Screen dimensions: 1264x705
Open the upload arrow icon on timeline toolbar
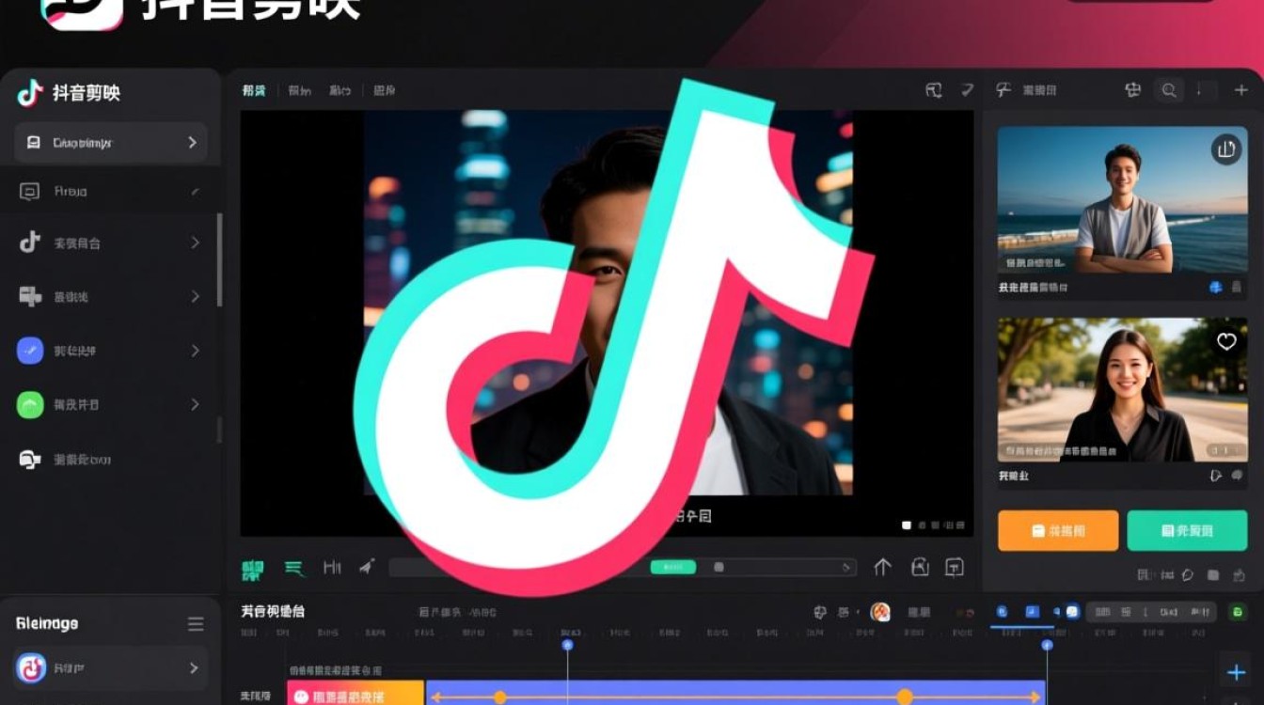coord(882,568)
